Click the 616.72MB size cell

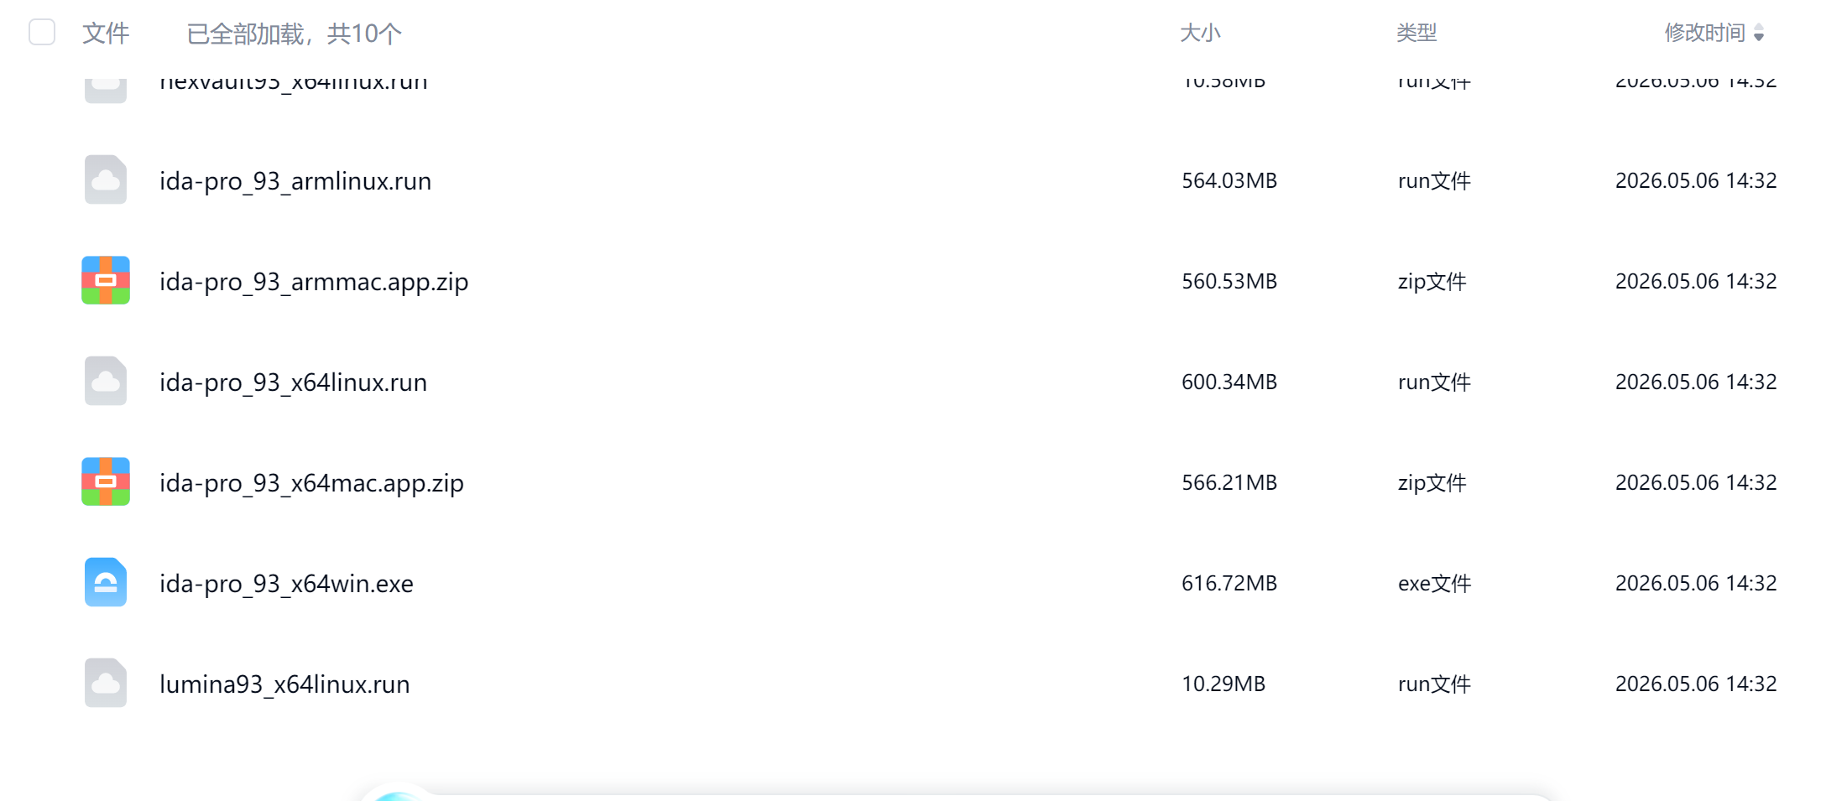pos(1229,583)
